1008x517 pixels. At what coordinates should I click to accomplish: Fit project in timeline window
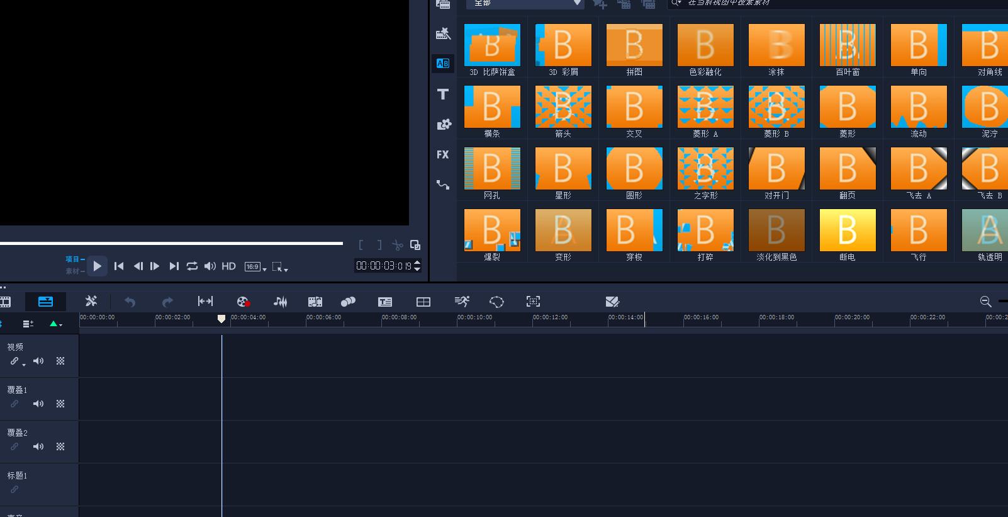pyautogui.click(x=205, y=302)
